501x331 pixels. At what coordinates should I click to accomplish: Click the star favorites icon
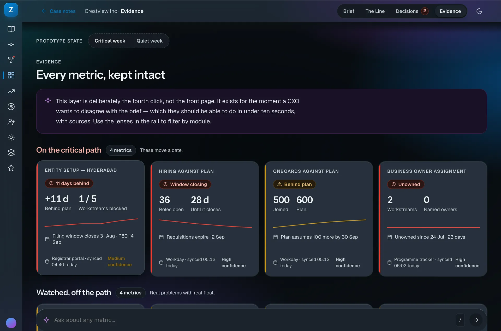[11, 168]
